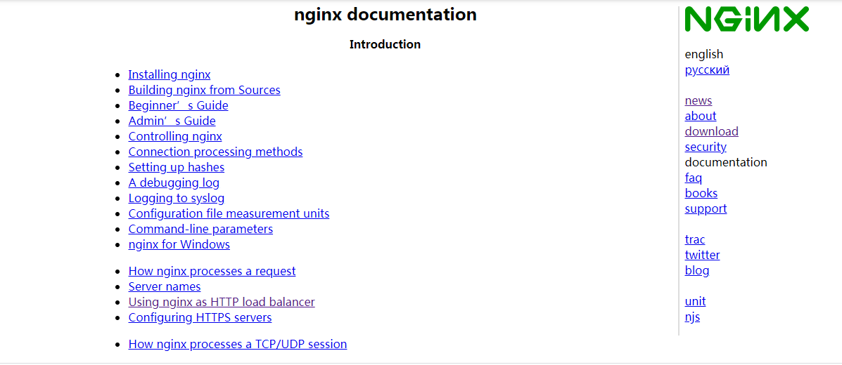
Task: Open Setting up hashes link
Action: tap(176, 167)
